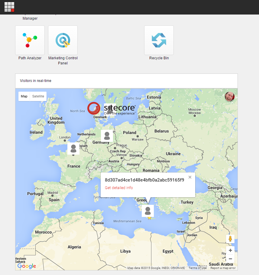
Task: Click the visitor marker near Greece
Action: [148, 211]
